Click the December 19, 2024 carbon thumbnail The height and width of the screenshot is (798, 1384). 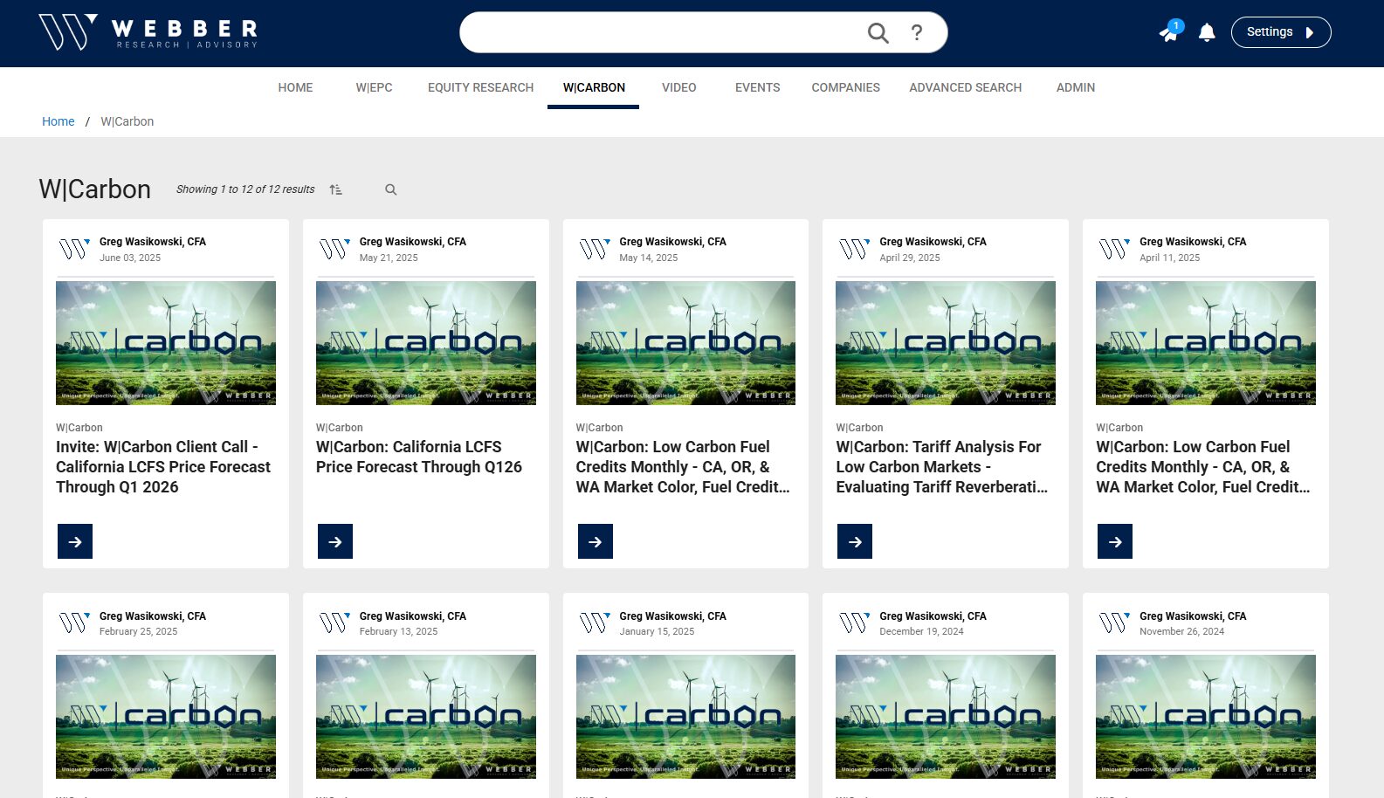pos(946,717)
